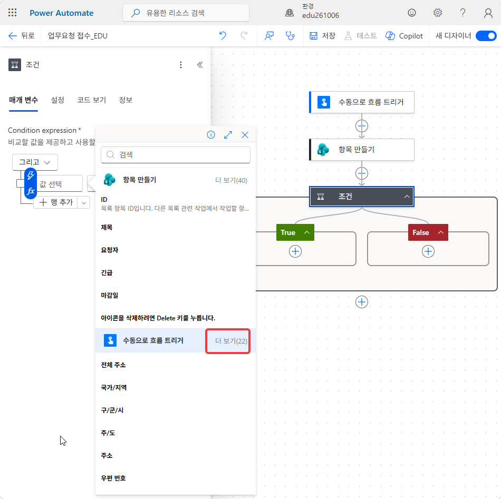Add an action in the False branch
Screen dimensions: 501x499
click(x=428, y=251)
